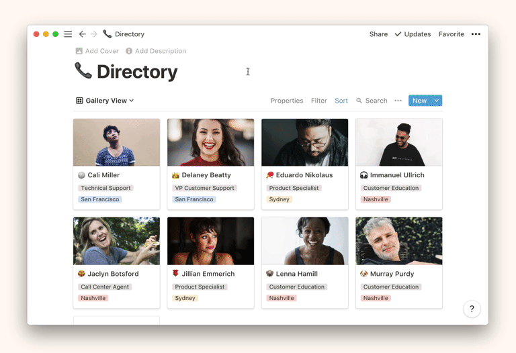Open the three-dot page options menu
516x353 pixels.
pyautogui.click(x=476, y=34)
